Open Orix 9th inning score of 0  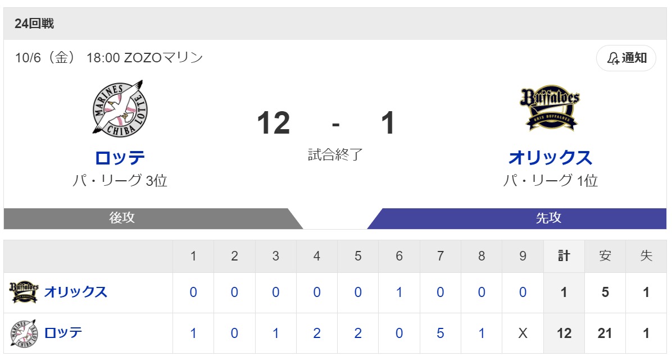[523, 292]
